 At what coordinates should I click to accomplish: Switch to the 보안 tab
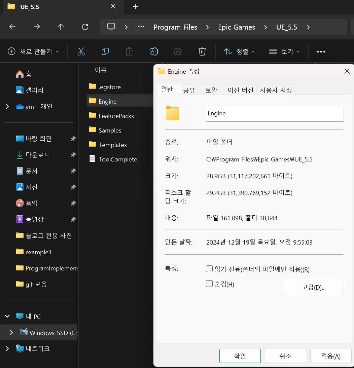point(211,90)
